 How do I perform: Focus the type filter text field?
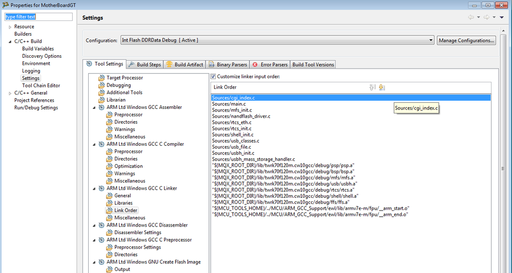(38, 17)
